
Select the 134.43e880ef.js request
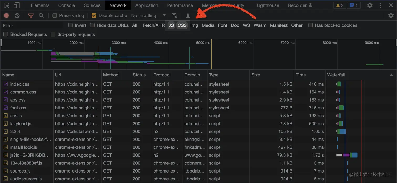click(198, 163)
